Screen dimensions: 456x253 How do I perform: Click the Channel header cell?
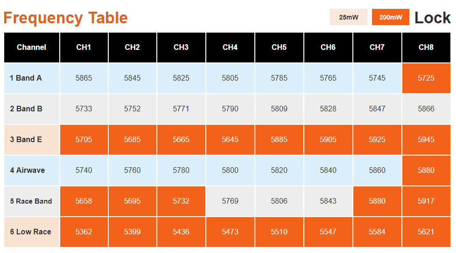click(x=32, y=48)
